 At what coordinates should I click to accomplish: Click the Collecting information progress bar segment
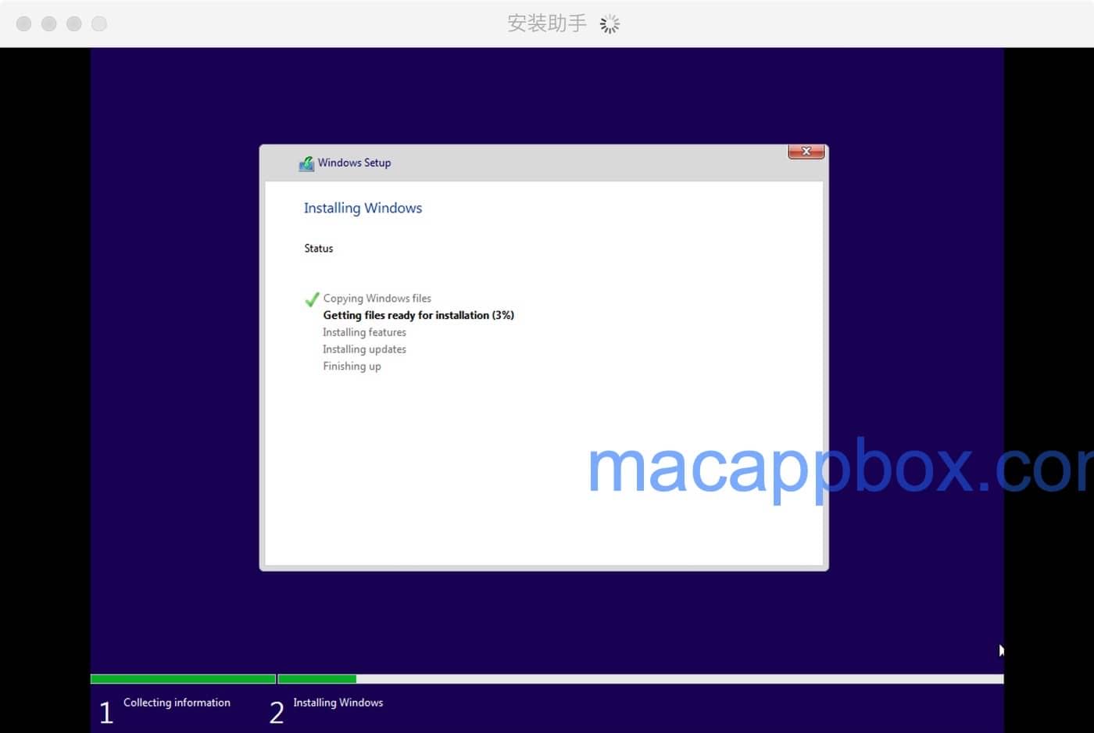click(x=183, y=679)
